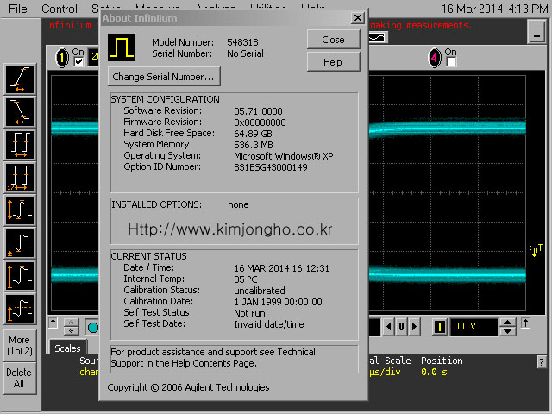Click the trigger level 0.0 V field
The height and width of the screenshot is (414, 552).
474,327
